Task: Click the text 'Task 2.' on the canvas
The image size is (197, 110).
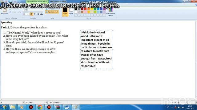Action: pos(5,28)
